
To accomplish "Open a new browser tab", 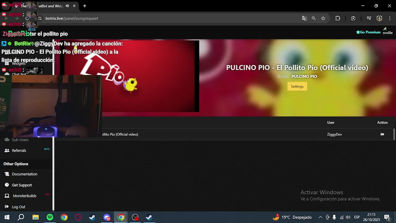I will pyautogui.click(x=84, y=6).
